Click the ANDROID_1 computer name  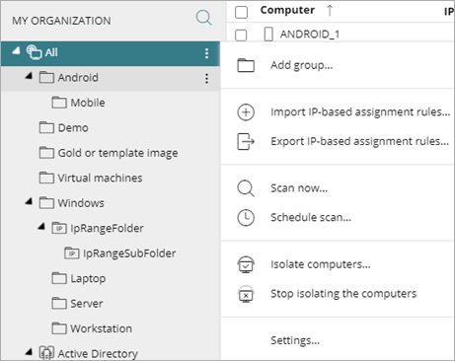(x=310, y=35)
